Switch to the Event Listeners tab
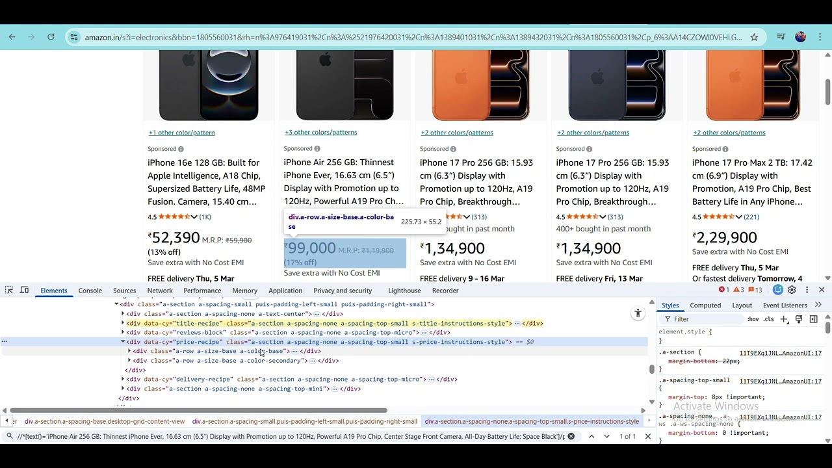The image size is (832, 468). tap(785, 305)
